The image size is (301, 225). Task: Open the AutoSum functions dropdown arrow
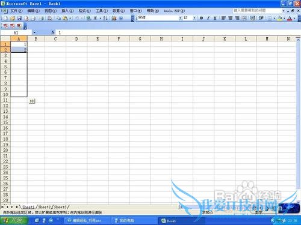tap(100, 18)
